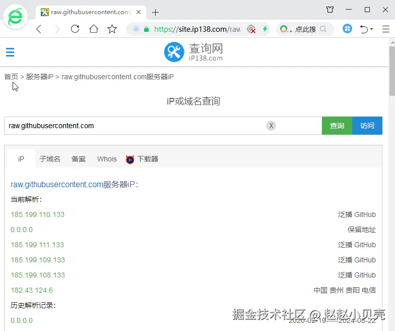395x331 pixels.
Task: Go to 首页 in the breadcrumb
Action: tap(11, 77)
